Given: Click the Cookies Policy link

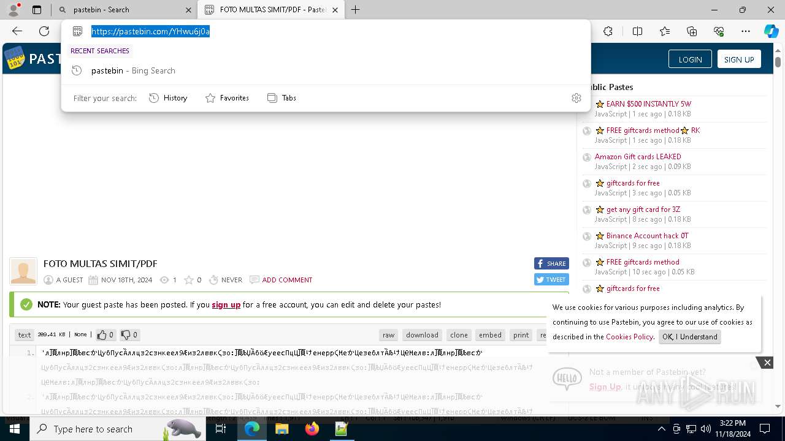Looking at the screenshot, I should tap(629, 337).
